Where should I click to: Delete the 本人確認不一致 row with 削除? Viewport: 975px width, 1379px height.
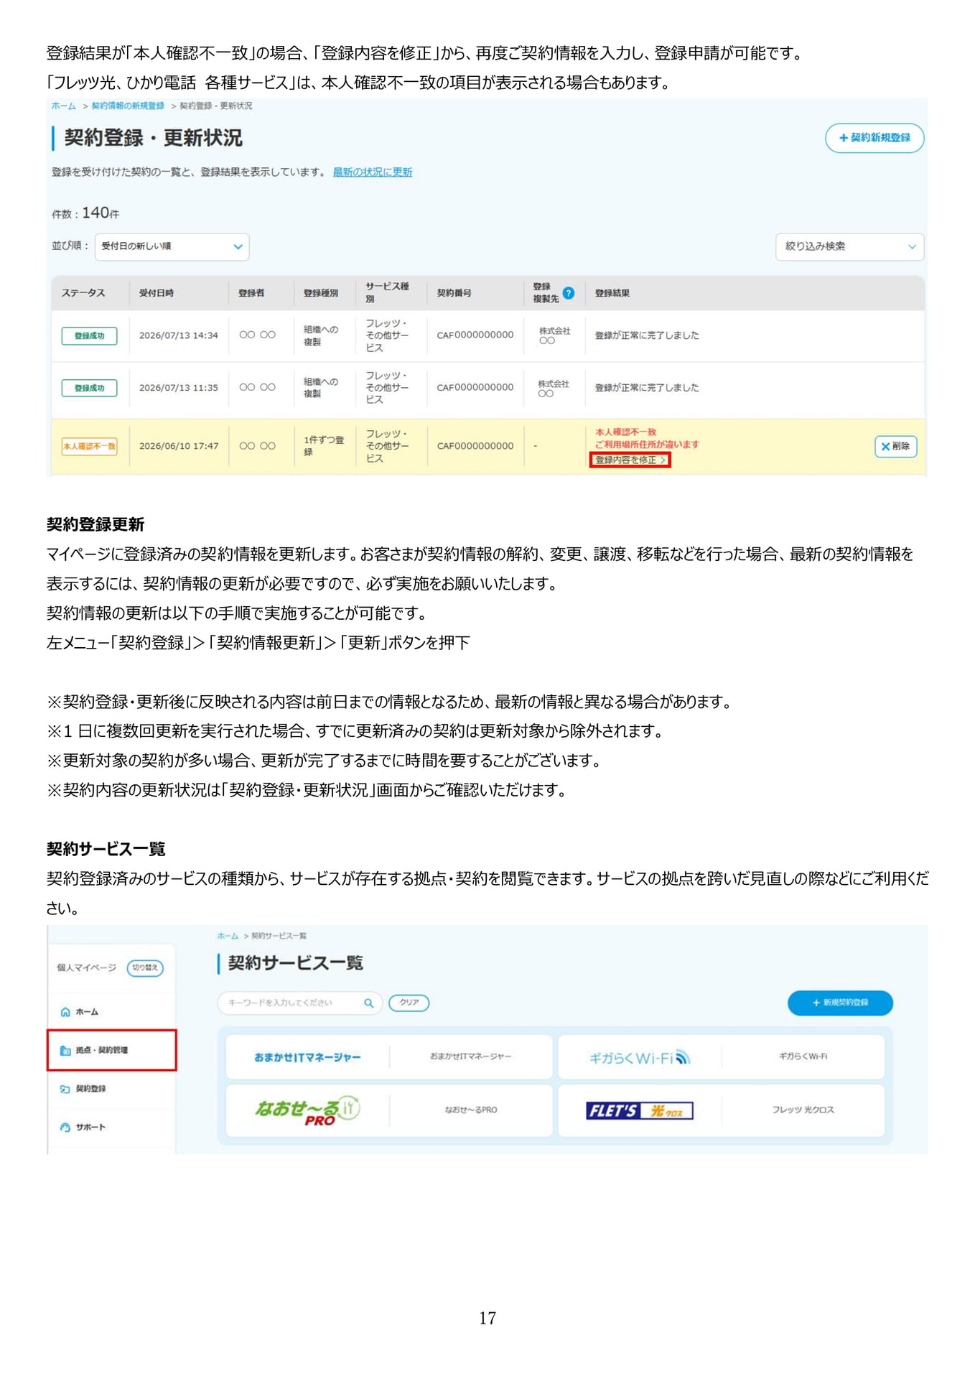[x=895, y=446]
